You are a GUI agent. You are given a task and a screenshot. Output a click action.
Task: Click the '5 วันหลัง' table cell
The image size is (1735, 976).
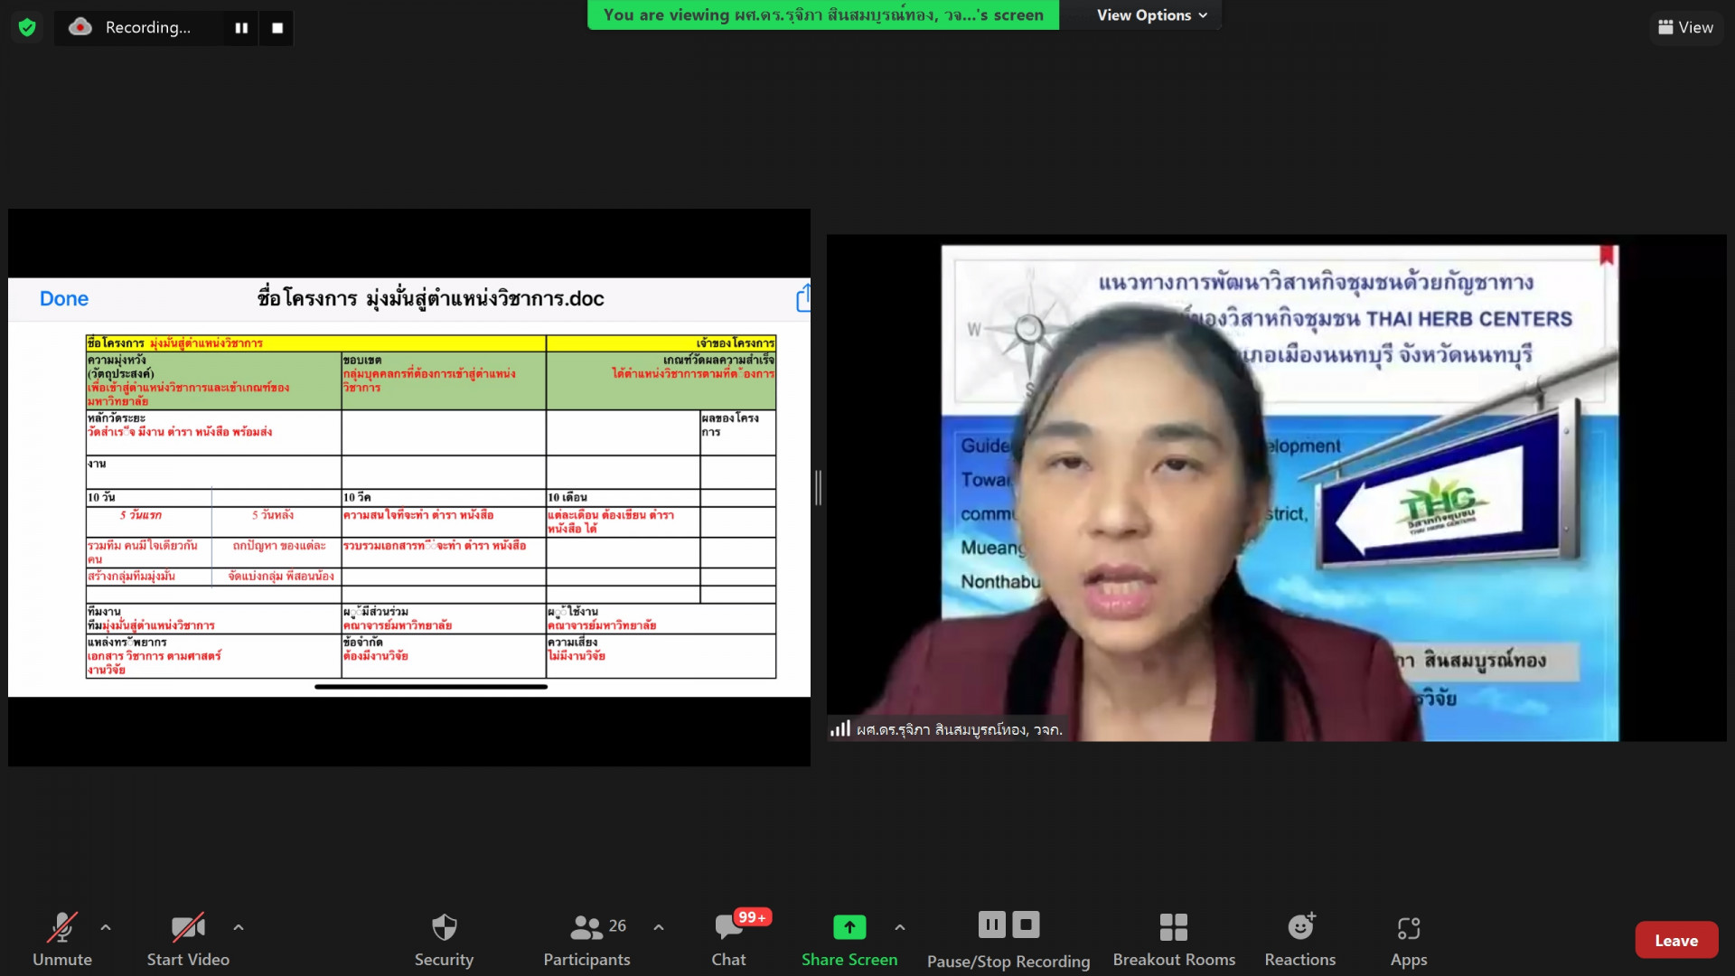[x=277, y=521]
